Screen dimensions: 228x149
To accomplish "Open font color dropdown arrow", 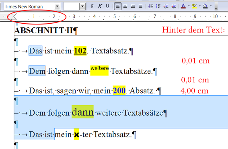I will click(189, 6).
